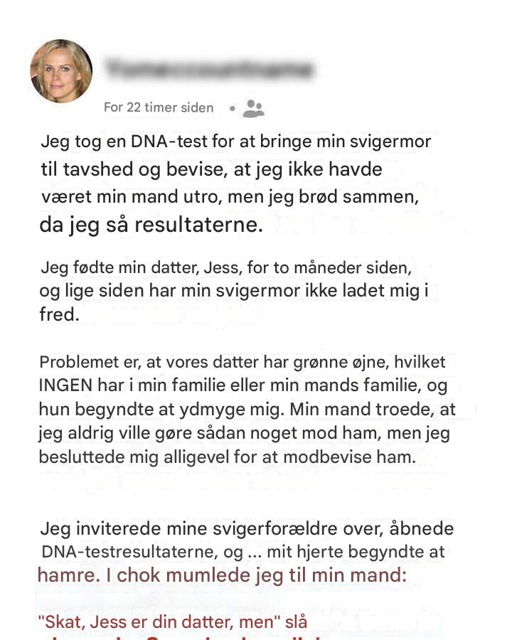
Task: Click the line starting 'Problemet er, at vores datter'
Action: (242, 363)
